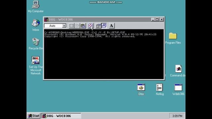The width and height of the screenshot is (212, 119).
Task: Toggle the Background toolbar button
Action: (104, 26)
